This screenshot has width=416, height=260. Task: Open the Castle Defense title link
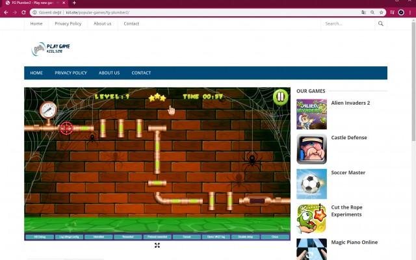(349, 138)
